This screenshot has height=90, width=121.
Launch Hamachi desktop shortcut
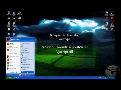[14, 29]
